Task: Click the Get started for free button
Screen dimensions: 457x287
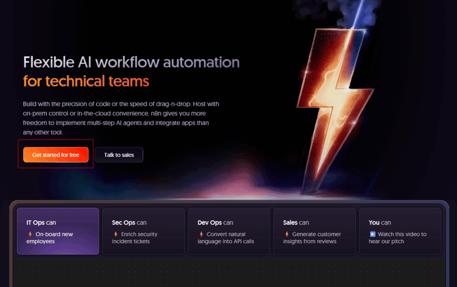Action: 56,155
